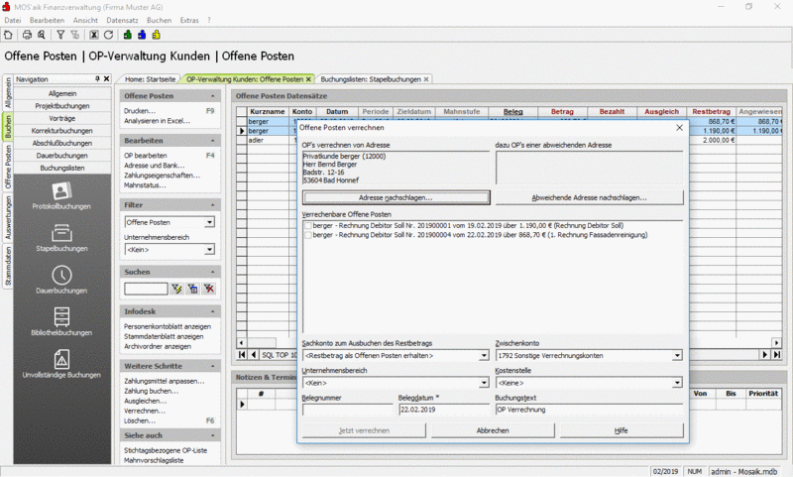Pin the Navigation panel
The image size is (793, 477).
[x=97, y=79]
